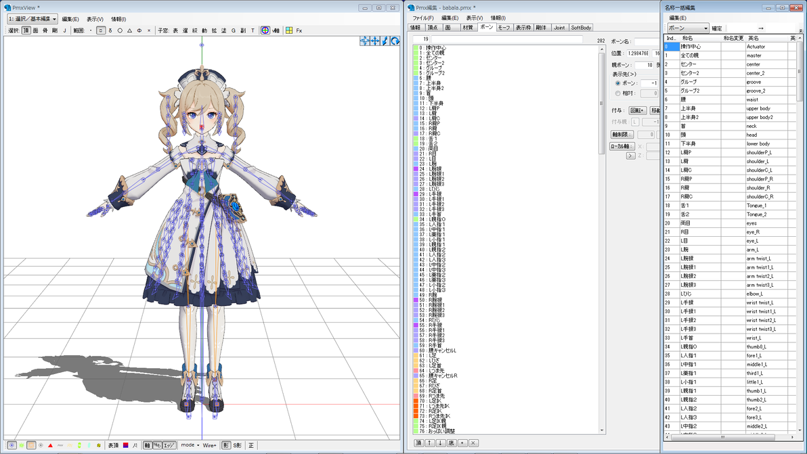Switch to the 剛体 tab
Viewport: 807px width, 454px height.
(x=541, y=28)
